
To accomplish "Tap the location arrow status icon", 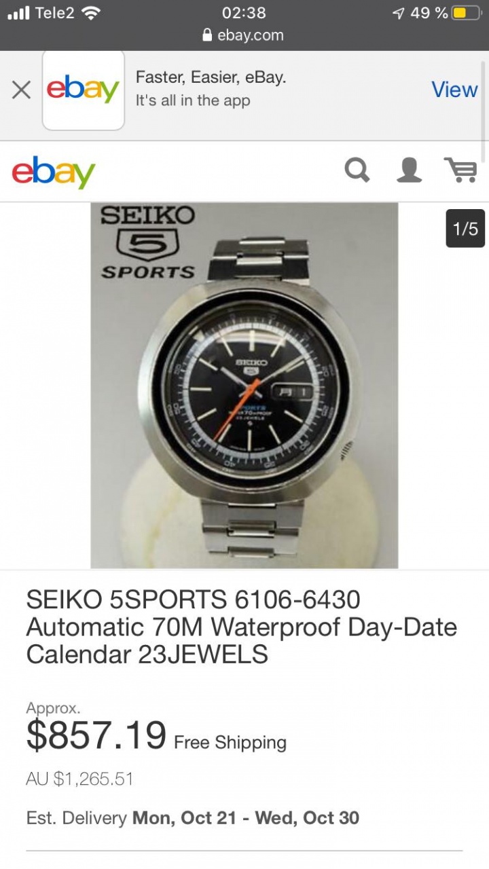I will click(x=398, y=13).
